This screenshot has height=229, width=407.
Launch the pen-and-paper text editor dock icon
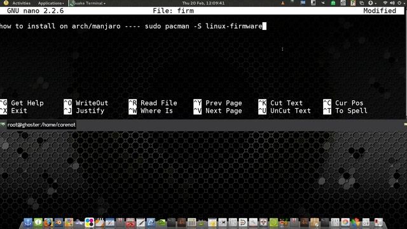point(141,222)
